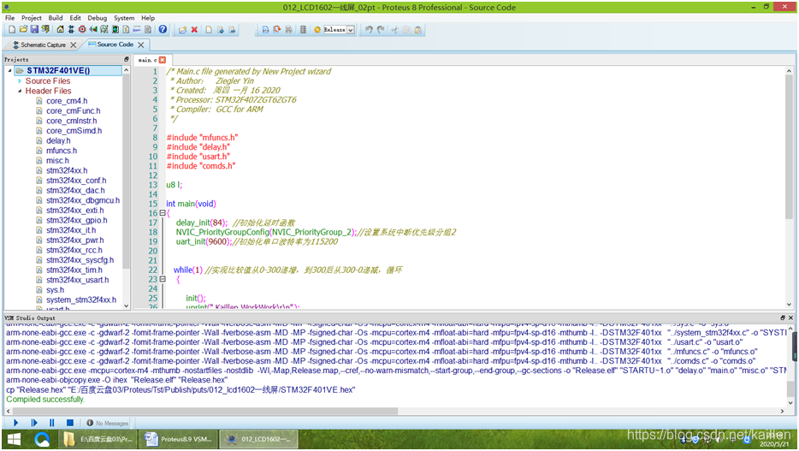The height and width of the screenshot is (451, 799).
Task: Open the Build menu
Action: coord(56,18)
